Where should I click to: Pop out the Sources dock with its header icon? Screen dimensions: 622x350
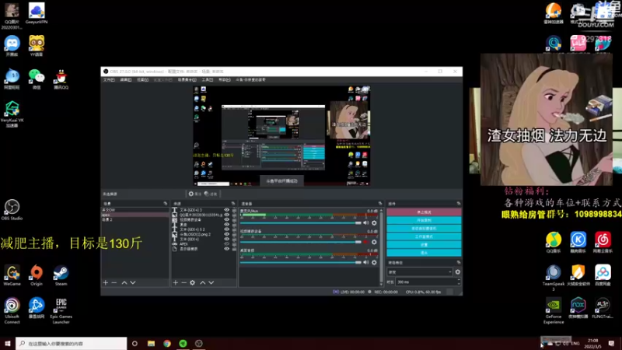tap(233, 204)
